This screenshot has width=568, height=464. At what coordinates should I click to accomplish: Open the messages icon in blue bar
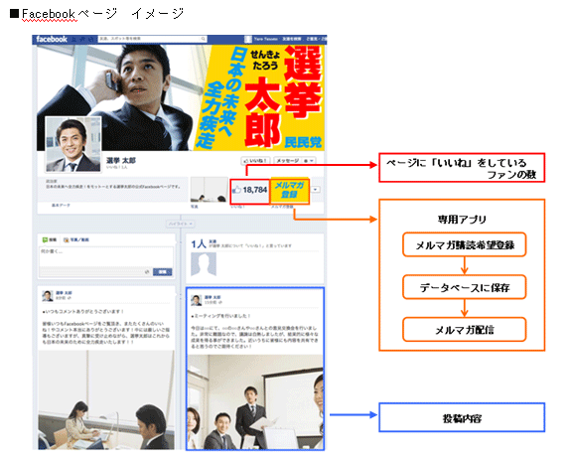[83, 39]
